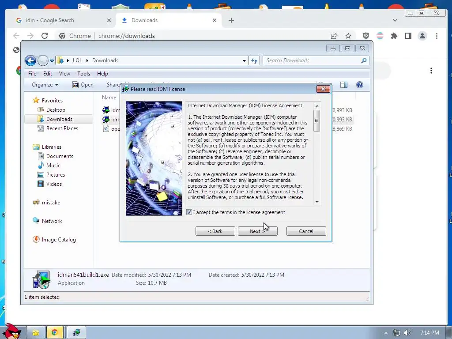Open the File menu in Explorer
This screenshot has width=452, height=339.
pyautogui.click(x=32, y=74)
